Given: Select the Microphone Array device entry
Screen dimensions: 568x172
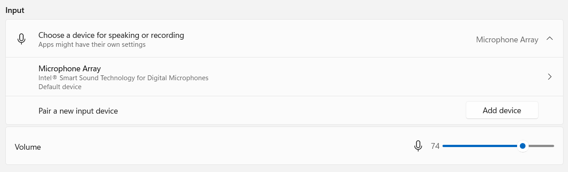Looking at the screenshot, I should (284, 77).
